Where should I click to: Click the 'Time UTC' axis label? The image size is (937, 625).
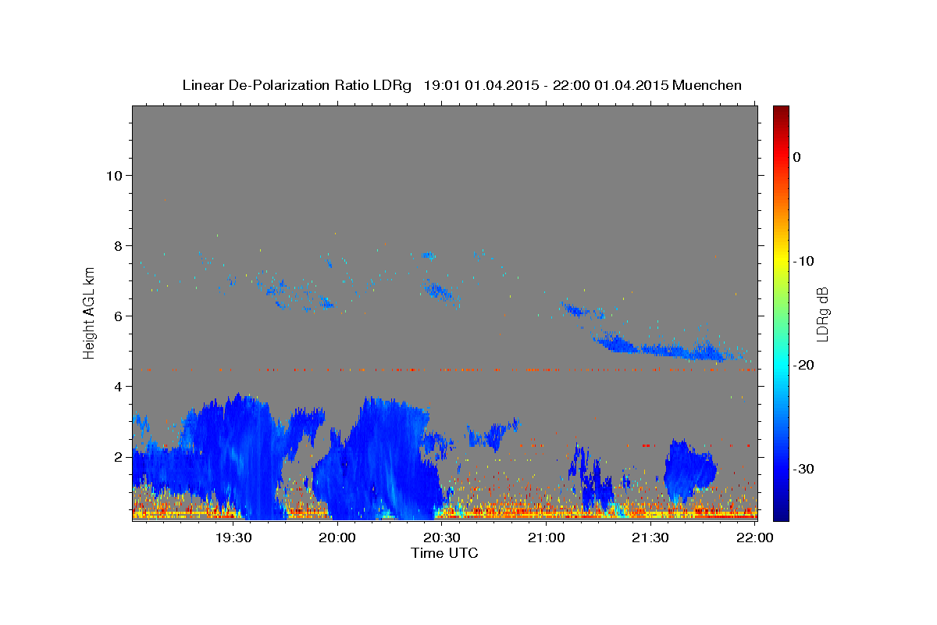click(x=444, y=553)
